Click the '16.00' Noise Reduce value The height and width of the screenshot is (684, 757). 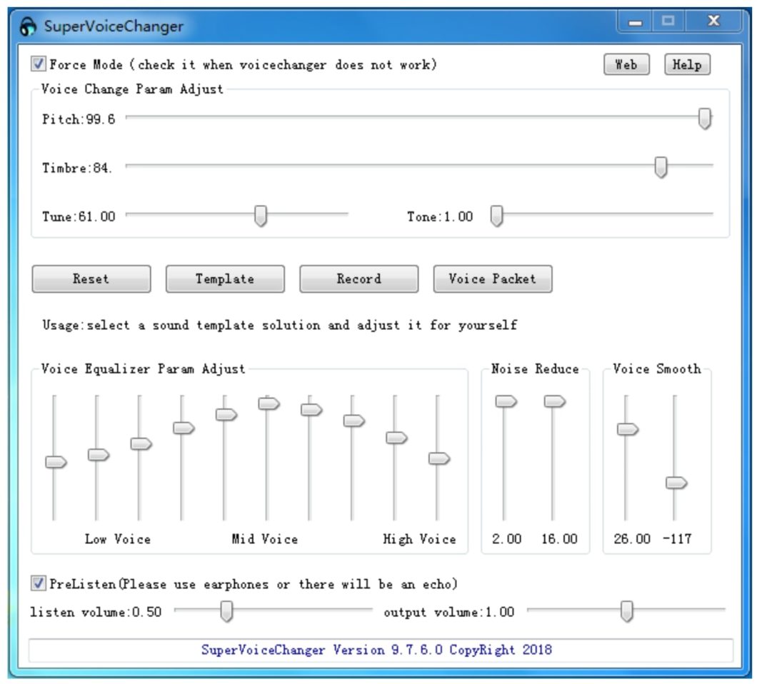[x=559, y=539]
